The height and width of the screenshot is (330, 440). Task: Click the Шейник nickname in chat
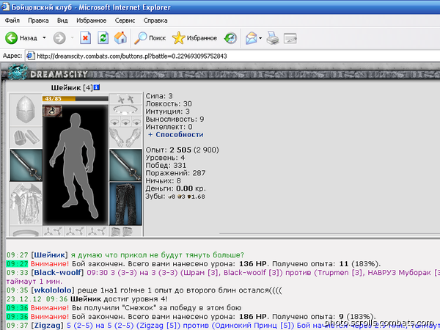[49, 254]
